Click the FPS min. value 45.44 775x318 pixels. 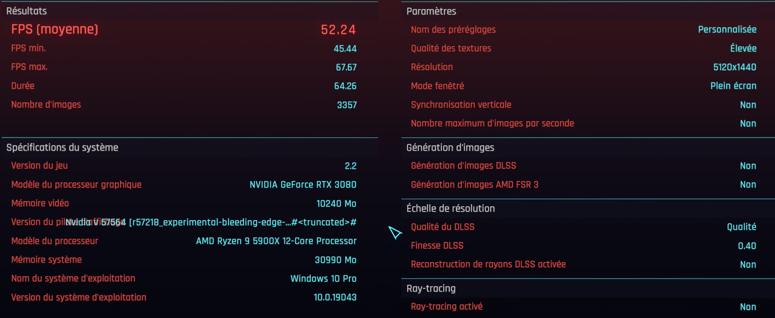pos(345,48)
